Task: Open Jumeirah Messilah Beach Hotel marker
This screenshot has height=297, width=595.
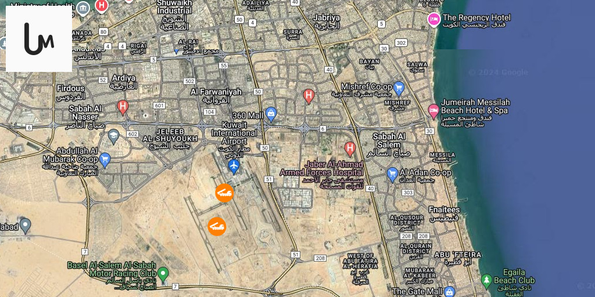Action: coord(433,111)
